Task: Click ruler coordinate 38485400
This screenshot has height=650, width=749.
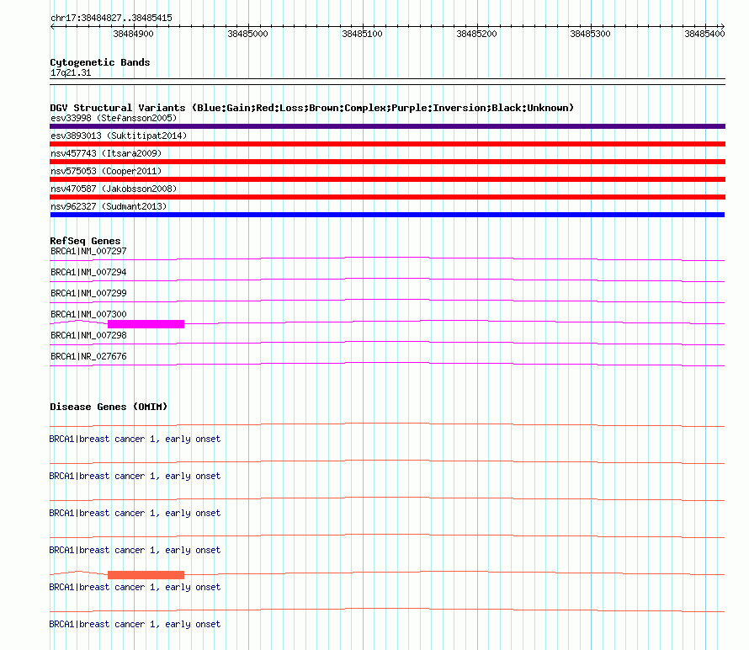Action: coord(704,34)
